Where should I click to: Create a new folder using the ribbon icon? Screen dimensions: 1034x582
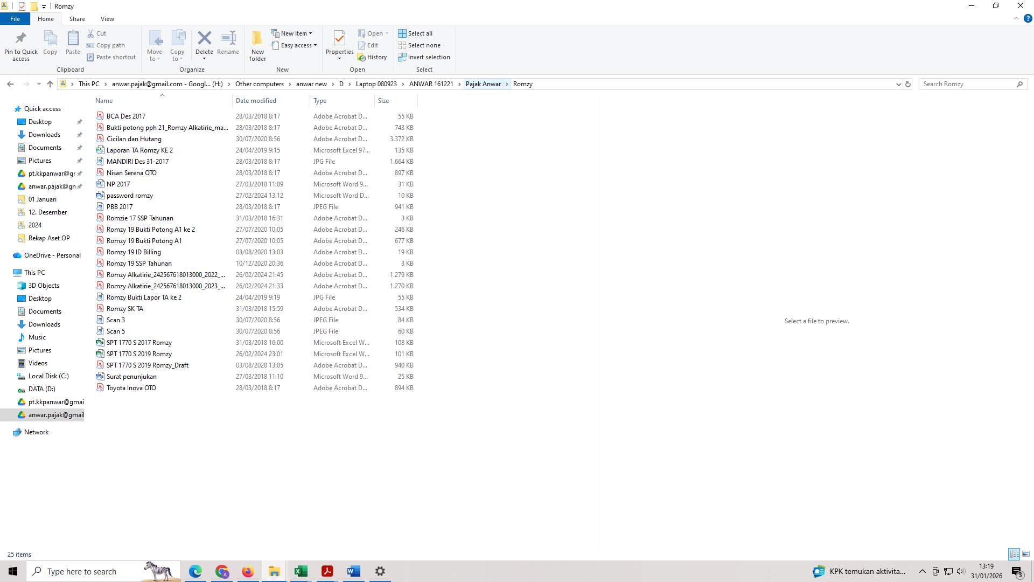[x=257, y=45]
